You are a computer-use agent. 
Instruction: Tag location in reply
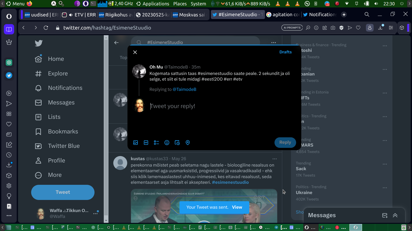(x=188, y=142)
